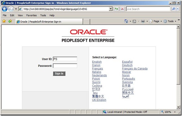Screen dimensions: 182x116
Task: Click the vertical scrollbar up arrow
Action: click(x=178, y=27)
